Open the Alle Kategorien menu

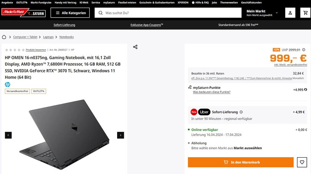[70, 13]
